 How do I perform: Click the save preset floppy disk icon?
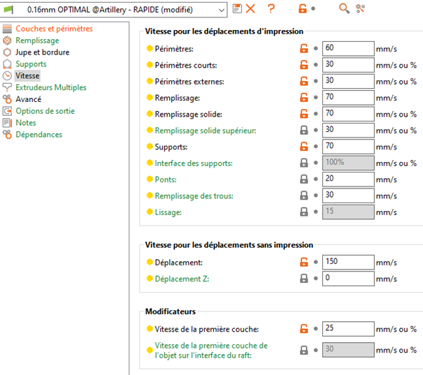coord(238,8)
